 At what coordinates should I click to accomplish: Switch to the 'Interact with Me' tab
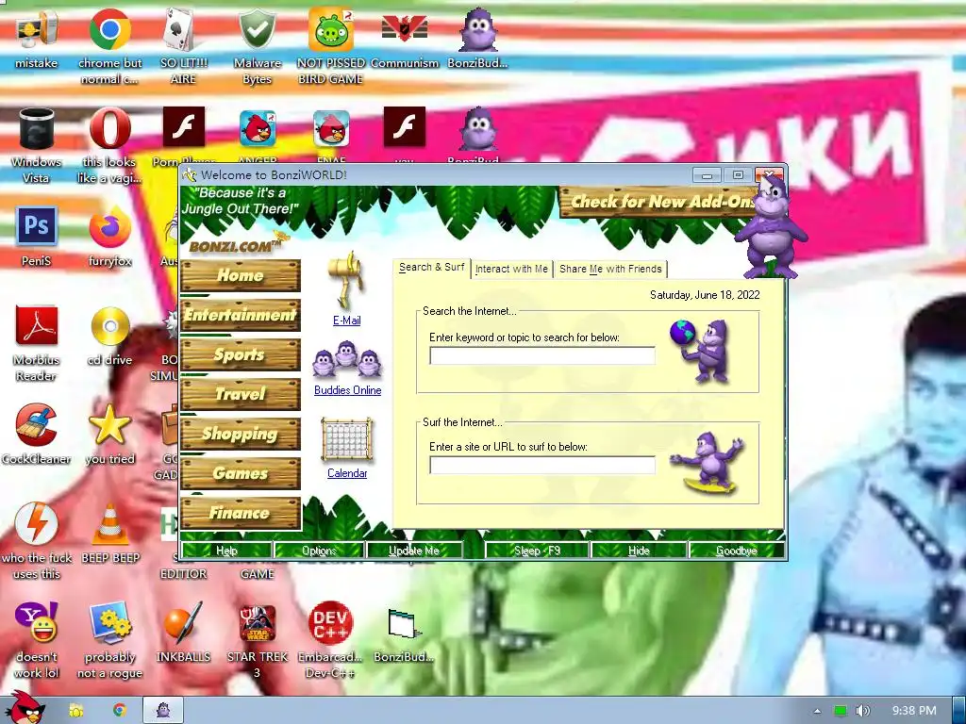pos(511,269)
